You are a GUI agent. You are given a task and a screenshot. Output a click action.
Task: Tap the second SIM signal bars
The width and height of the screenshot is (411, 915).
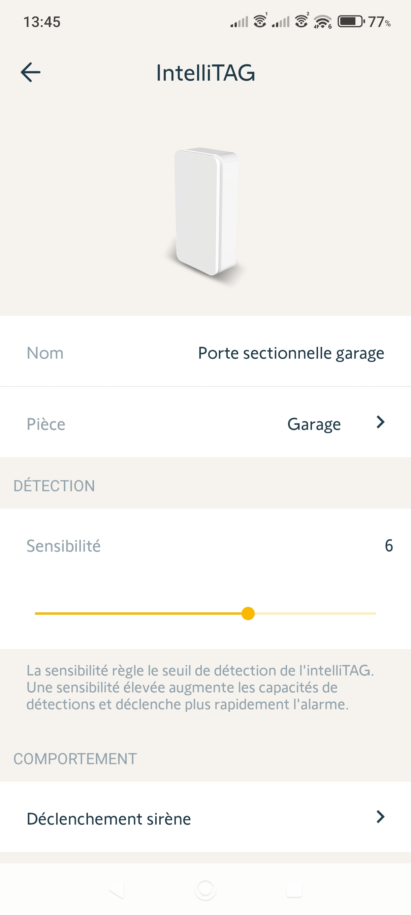[281, 22]
